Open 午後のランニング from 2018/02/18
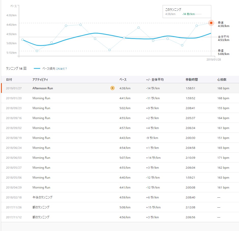 click(42, 197)
